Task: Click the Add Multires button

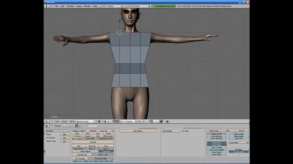Action: (x=138, y=131)
